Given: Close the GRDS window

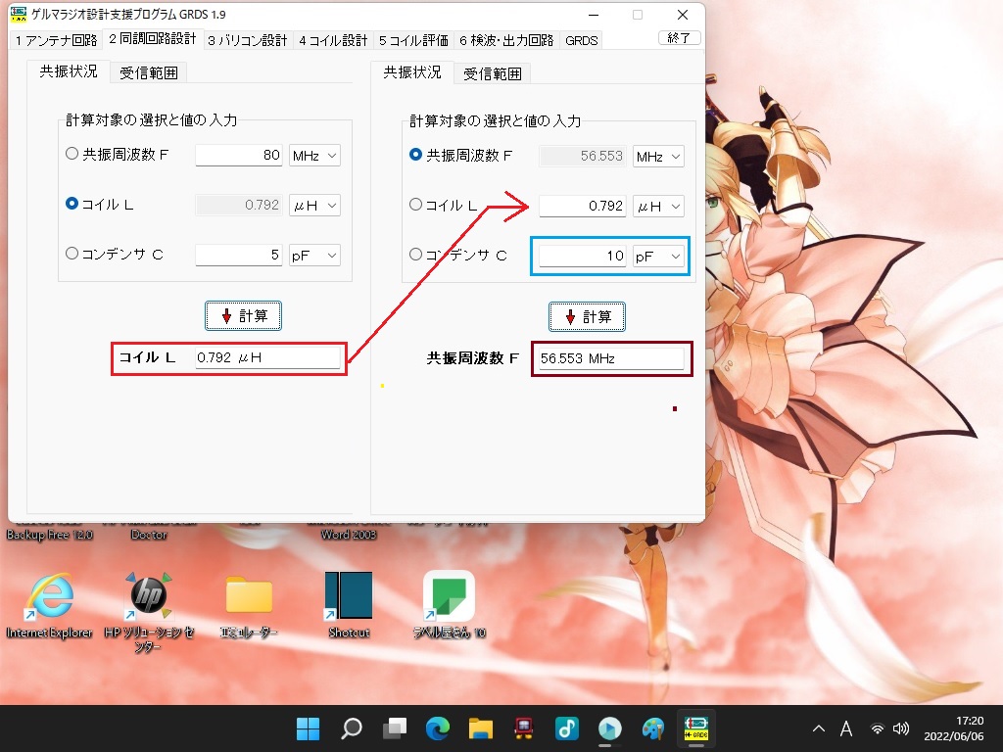Looking at the screenshot, I should point(683,15).
